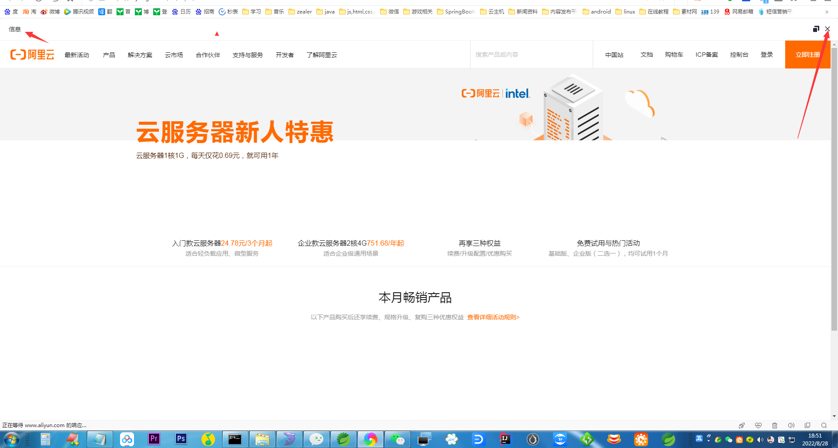The height and width of the screenshot is (448, 838).
Task: Click the Windows Start button
Action: 11,439
